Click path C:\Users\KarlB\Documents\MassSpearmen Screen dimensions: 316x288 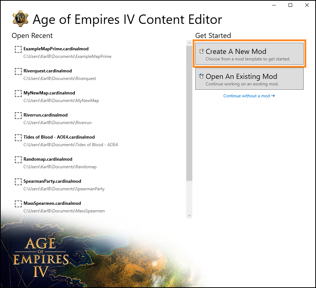[64, 211]
